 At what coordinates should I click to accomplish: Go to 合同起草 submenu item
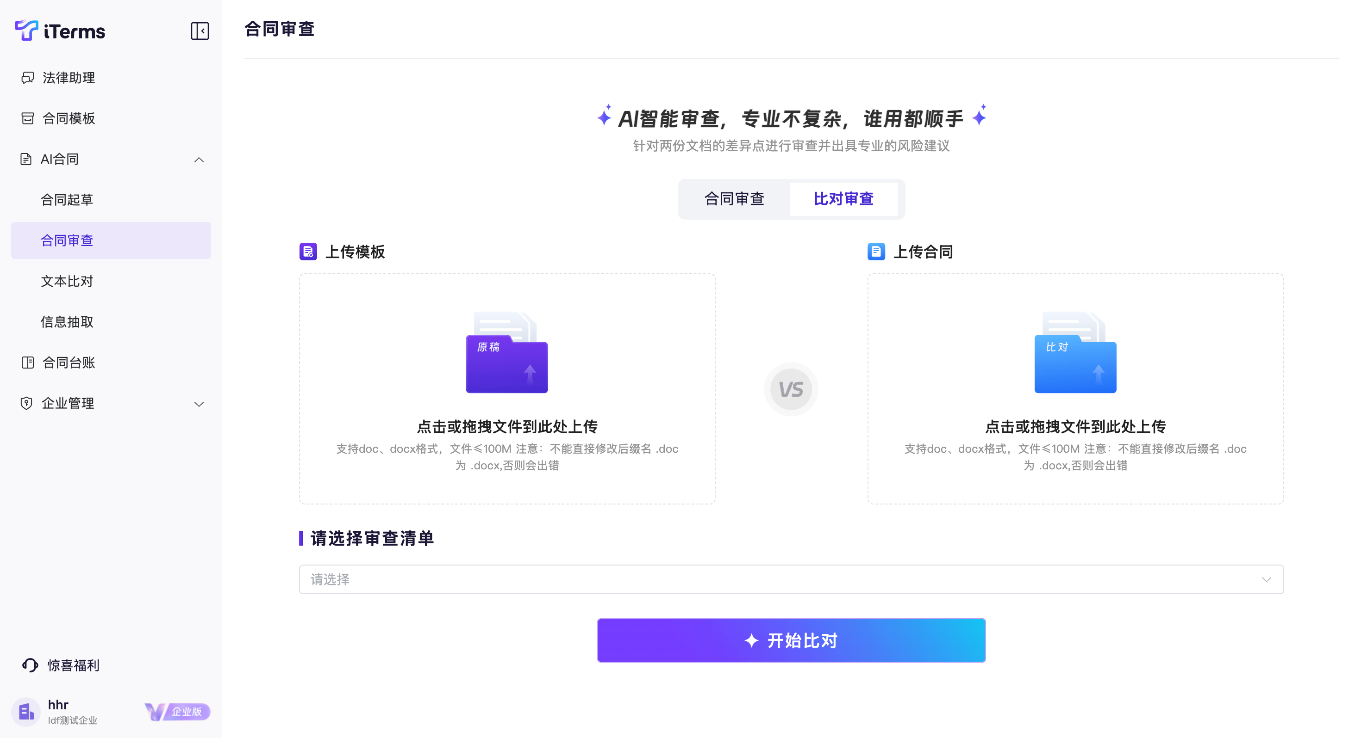click(67, 200)
